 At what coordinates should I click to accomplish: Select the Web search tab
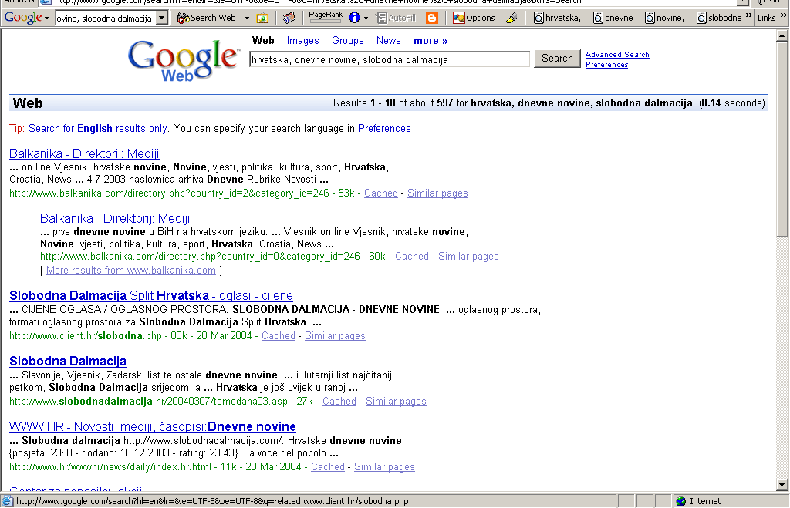(263, 40)
